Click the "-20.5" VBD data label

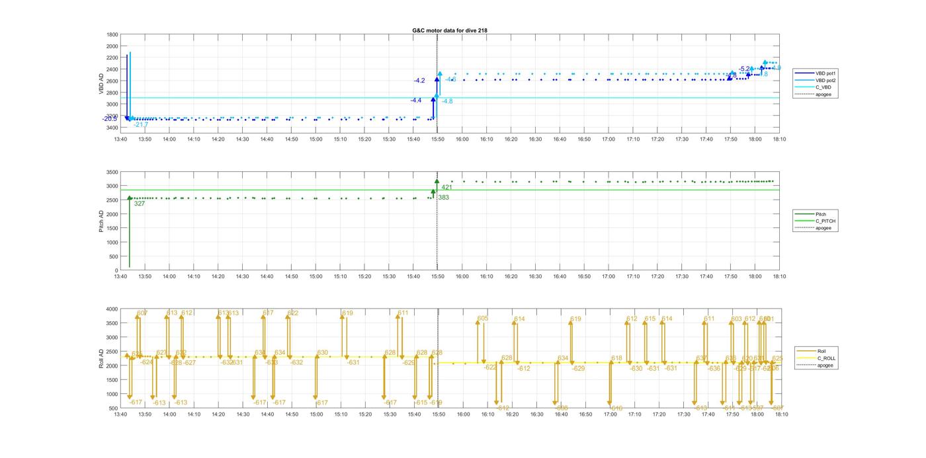tap(109, 119)
